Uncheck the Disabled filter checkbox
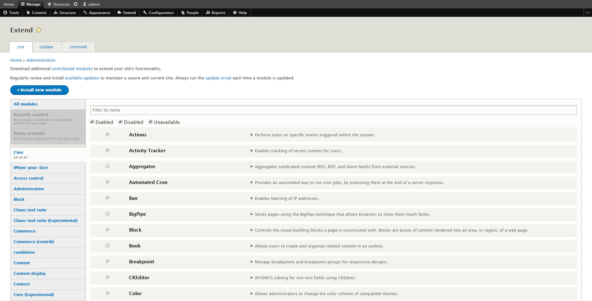Screen dimensions: 592x301 tap(120, 122)
